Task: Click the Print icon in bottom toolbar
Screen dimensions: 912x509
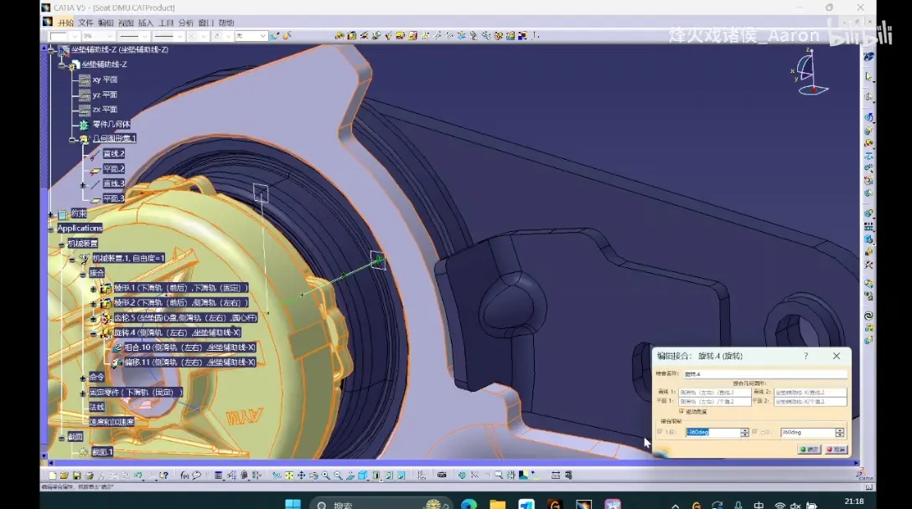Action: [89, 476]
